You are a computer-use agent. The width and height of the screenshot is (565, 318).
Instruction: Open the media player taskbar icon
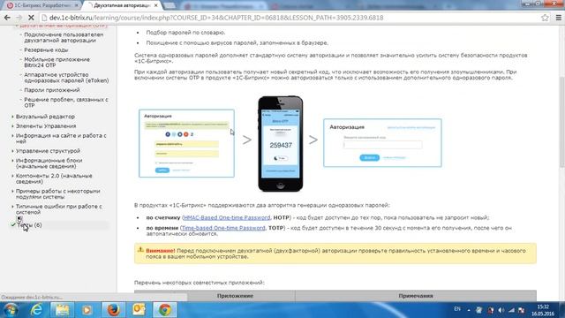click(87, 310)
